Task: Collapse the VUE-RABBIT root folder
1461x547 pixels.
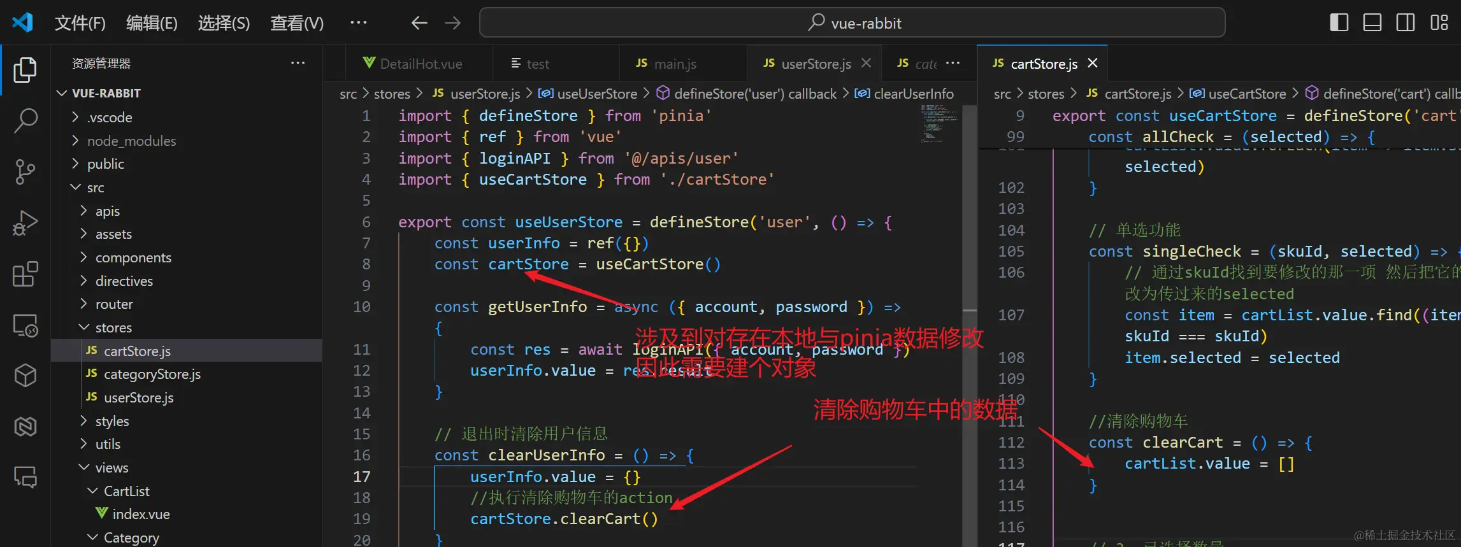Action: (186, 93)
